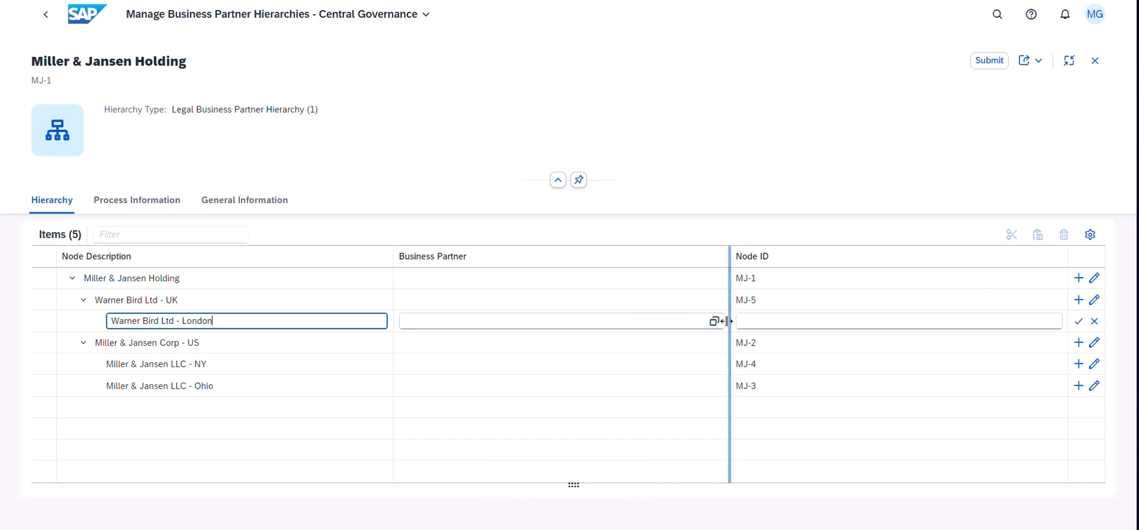The image size is (1139, 530).
Task: Click the Business Partner column header
Action: coord(561,256)
